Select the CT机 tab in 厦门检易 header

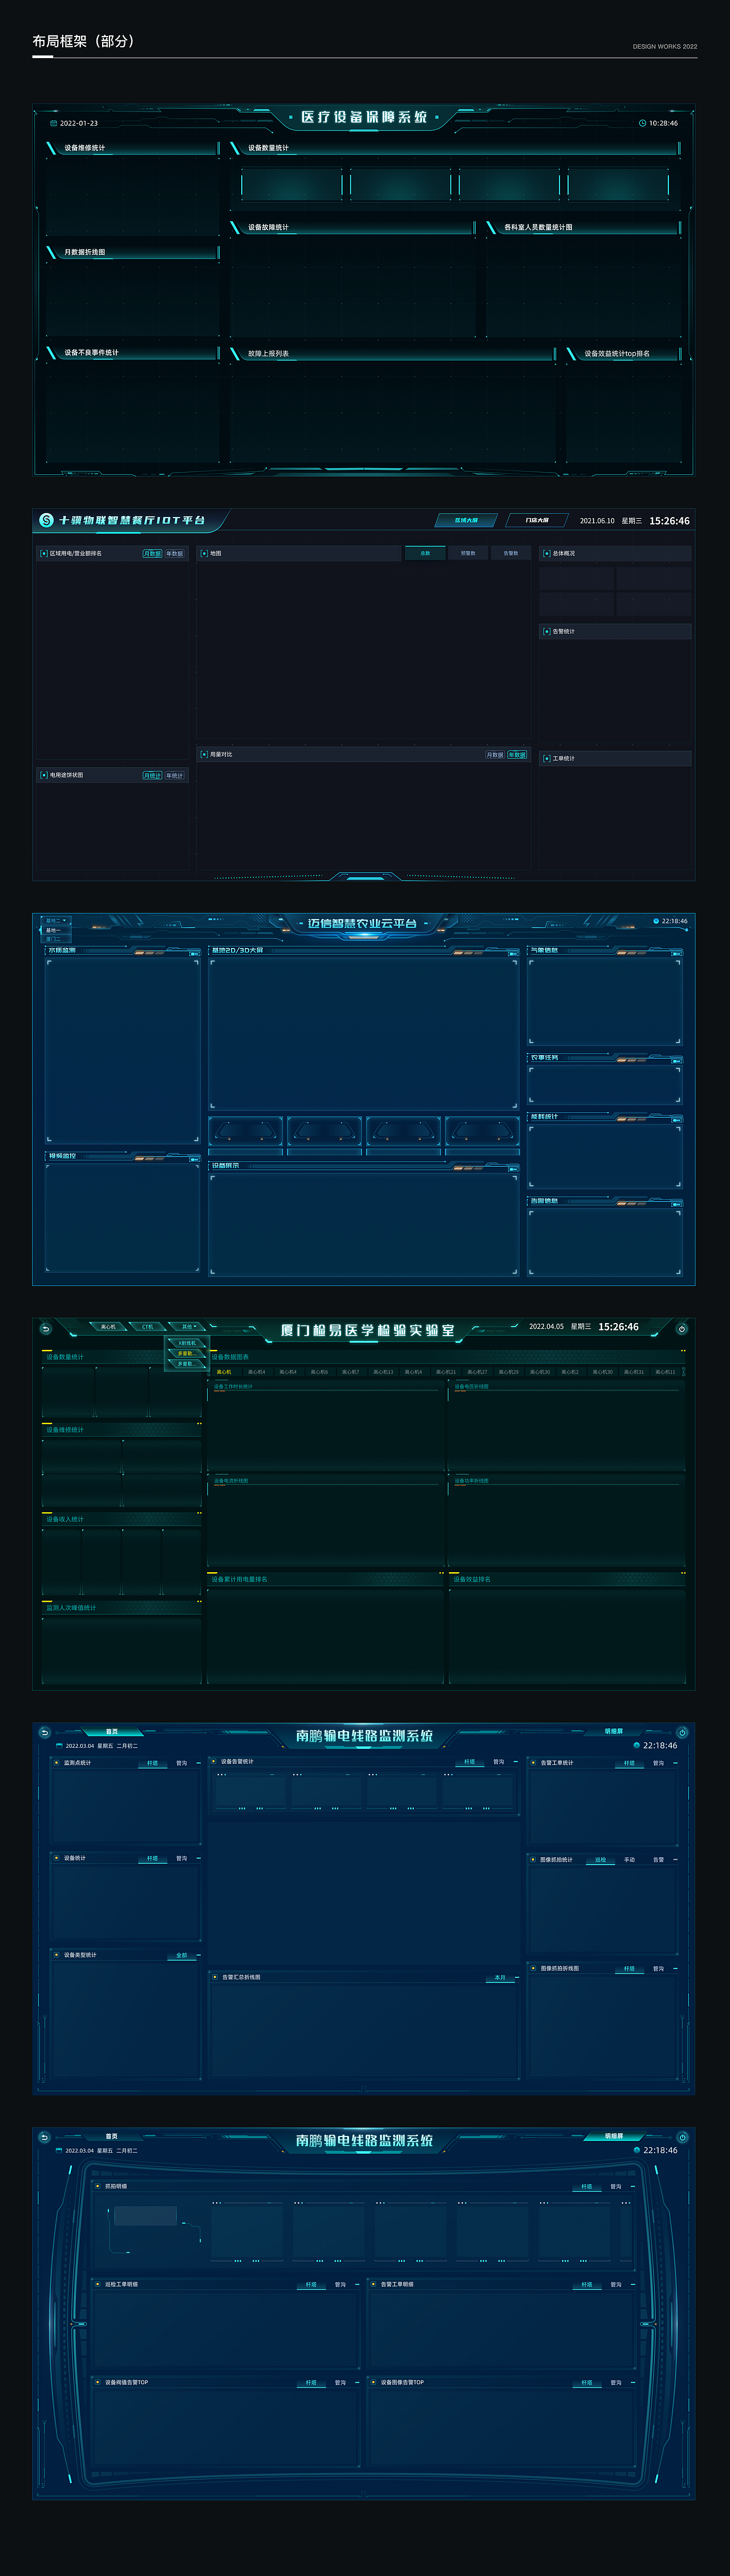pos(148,1327)
